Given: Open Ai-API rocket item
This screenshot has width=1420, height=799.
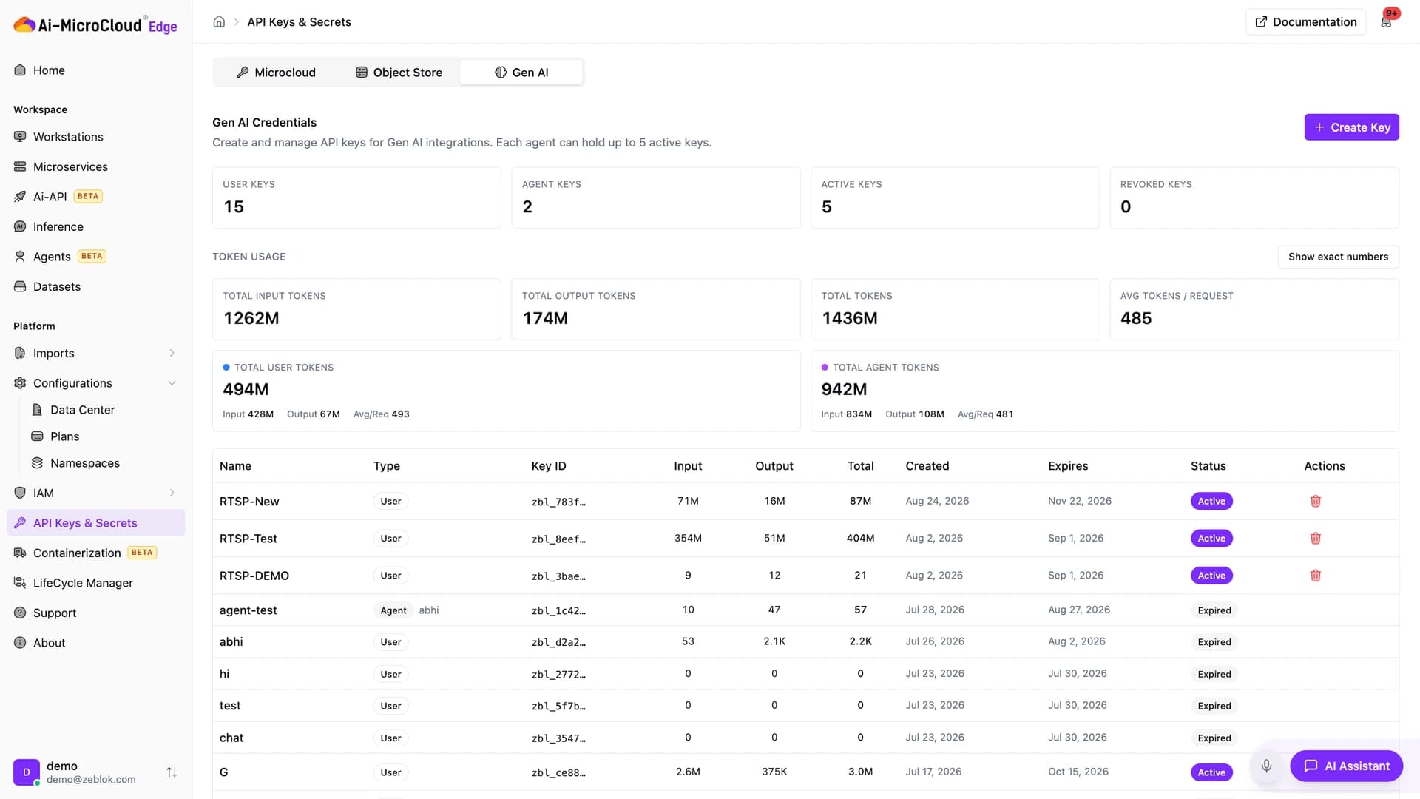Looking at the screenshot, I should pyautogui.click(x=96, y=197).
